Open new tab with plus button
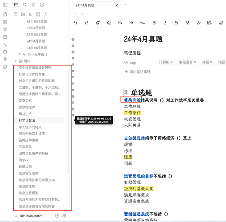 point(125,5)
